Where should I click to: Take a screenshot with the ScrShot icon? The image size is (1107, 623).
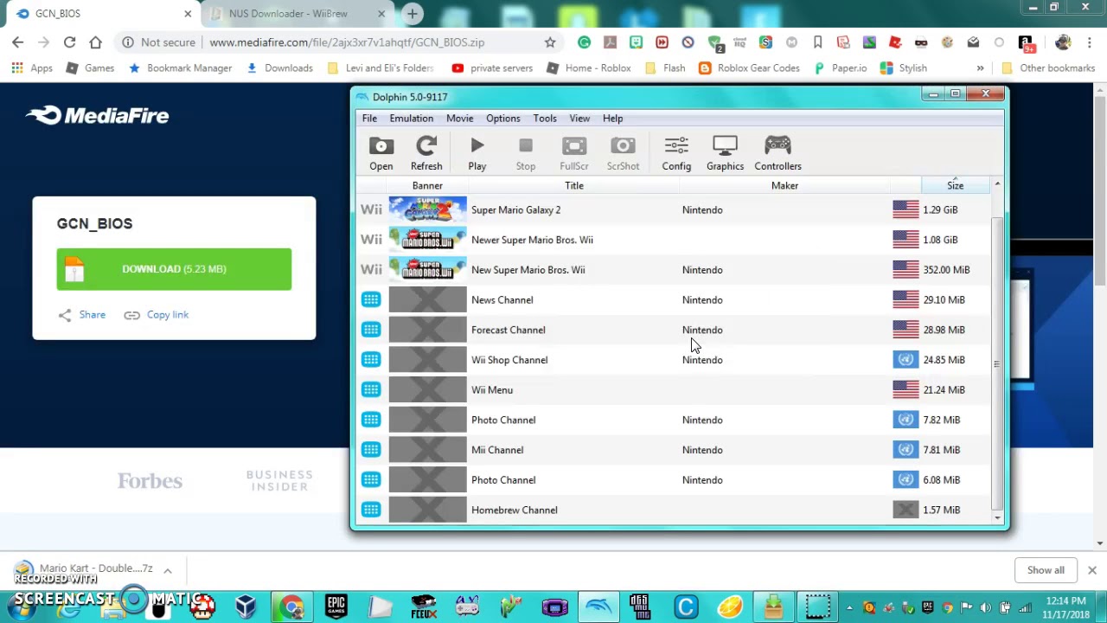[623, 153]
